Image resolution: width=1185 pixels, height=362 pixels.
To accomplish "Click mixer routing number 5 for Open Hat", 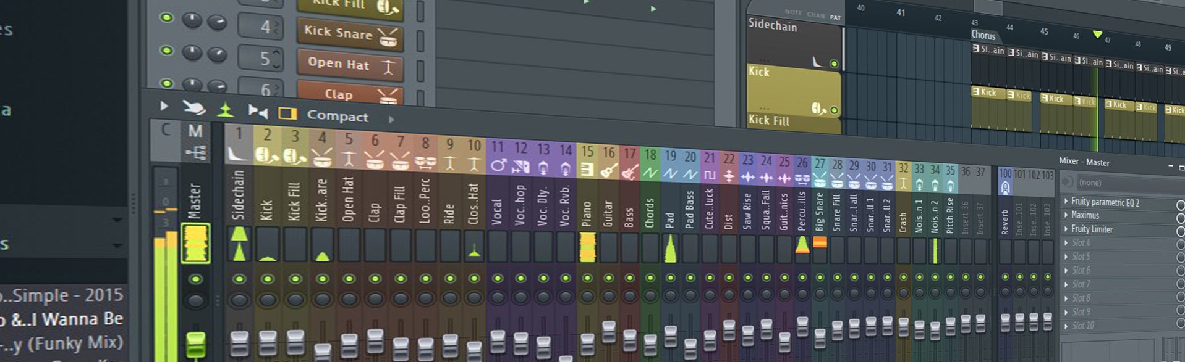I will click(x=261, y=59).
